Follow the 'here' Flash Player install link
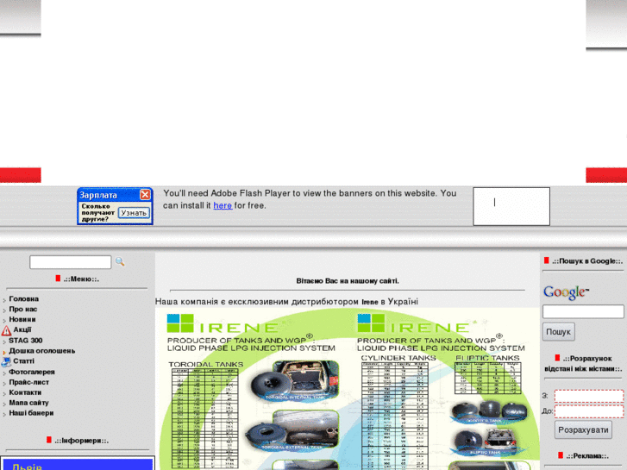 (223, 205)
